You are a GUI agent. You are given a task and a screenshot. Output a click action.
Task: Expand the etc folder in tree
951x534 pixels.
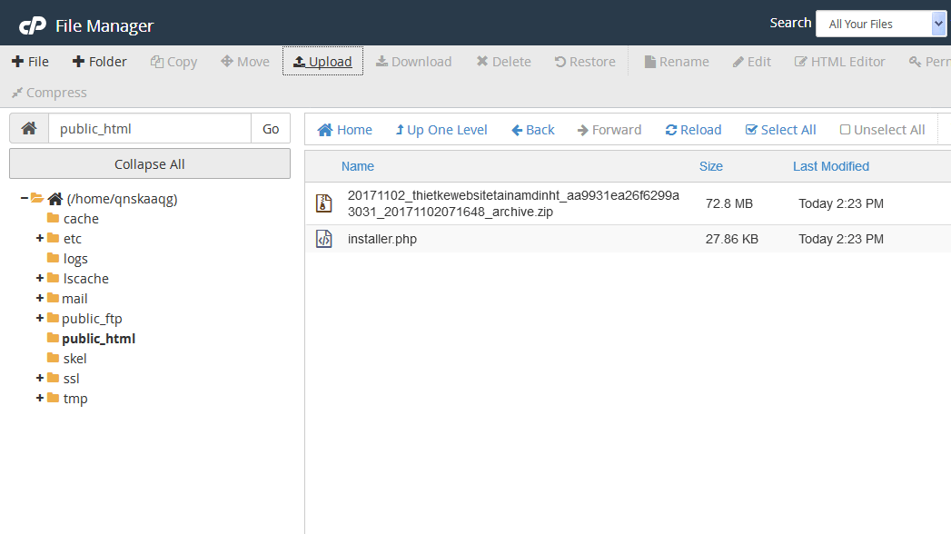[40, 239]
